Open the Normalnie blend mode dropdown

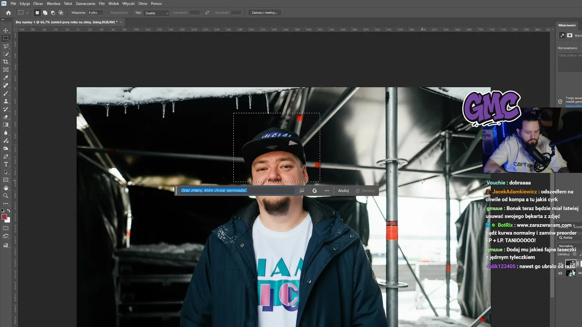click(570, 246)
